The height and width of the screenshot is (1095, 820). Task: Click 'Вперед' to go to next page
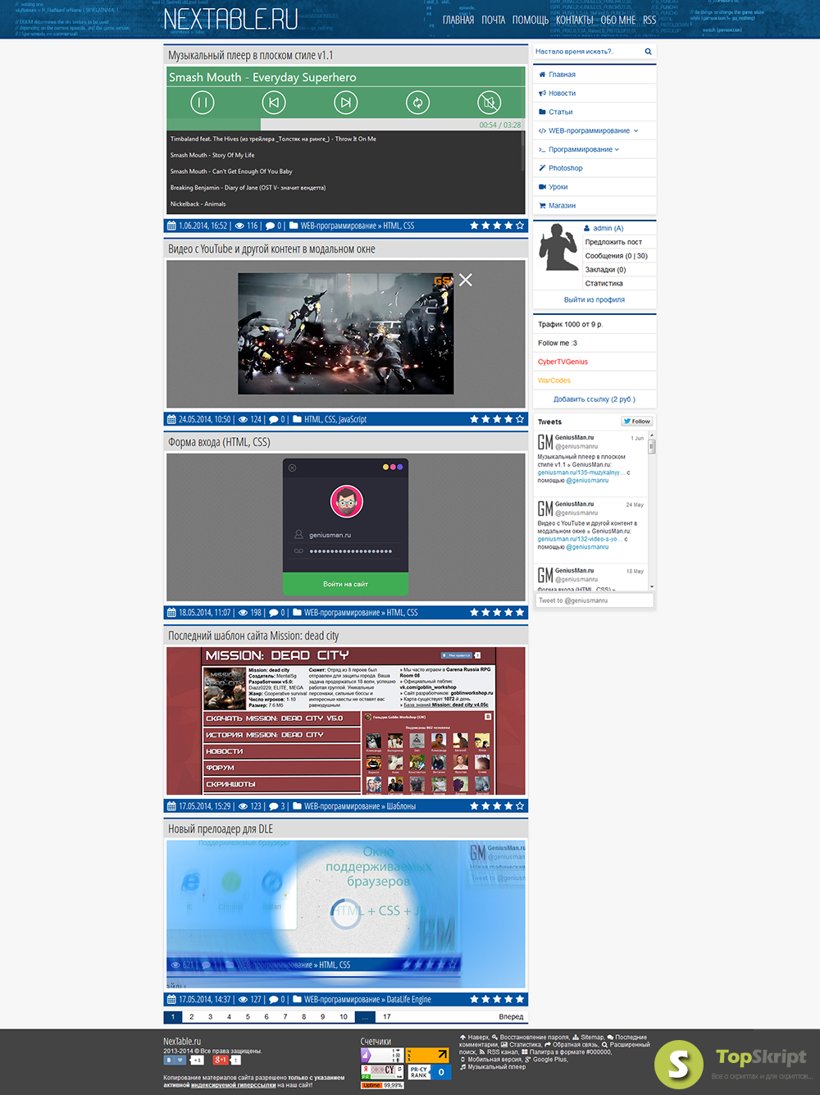pos(511,1017)
